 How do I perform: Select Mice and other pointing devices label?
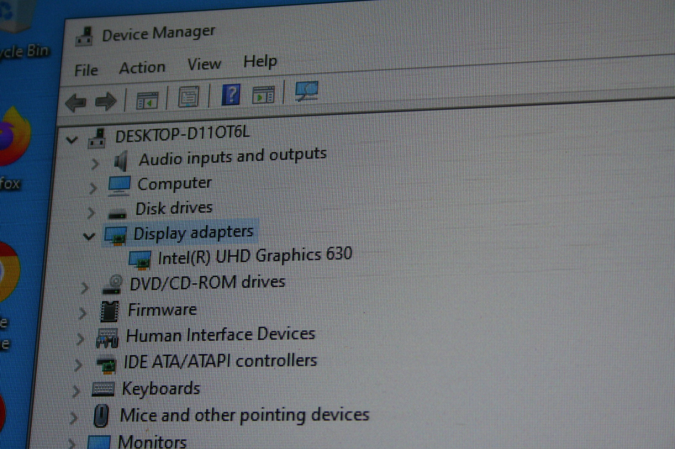pos(244,415)
